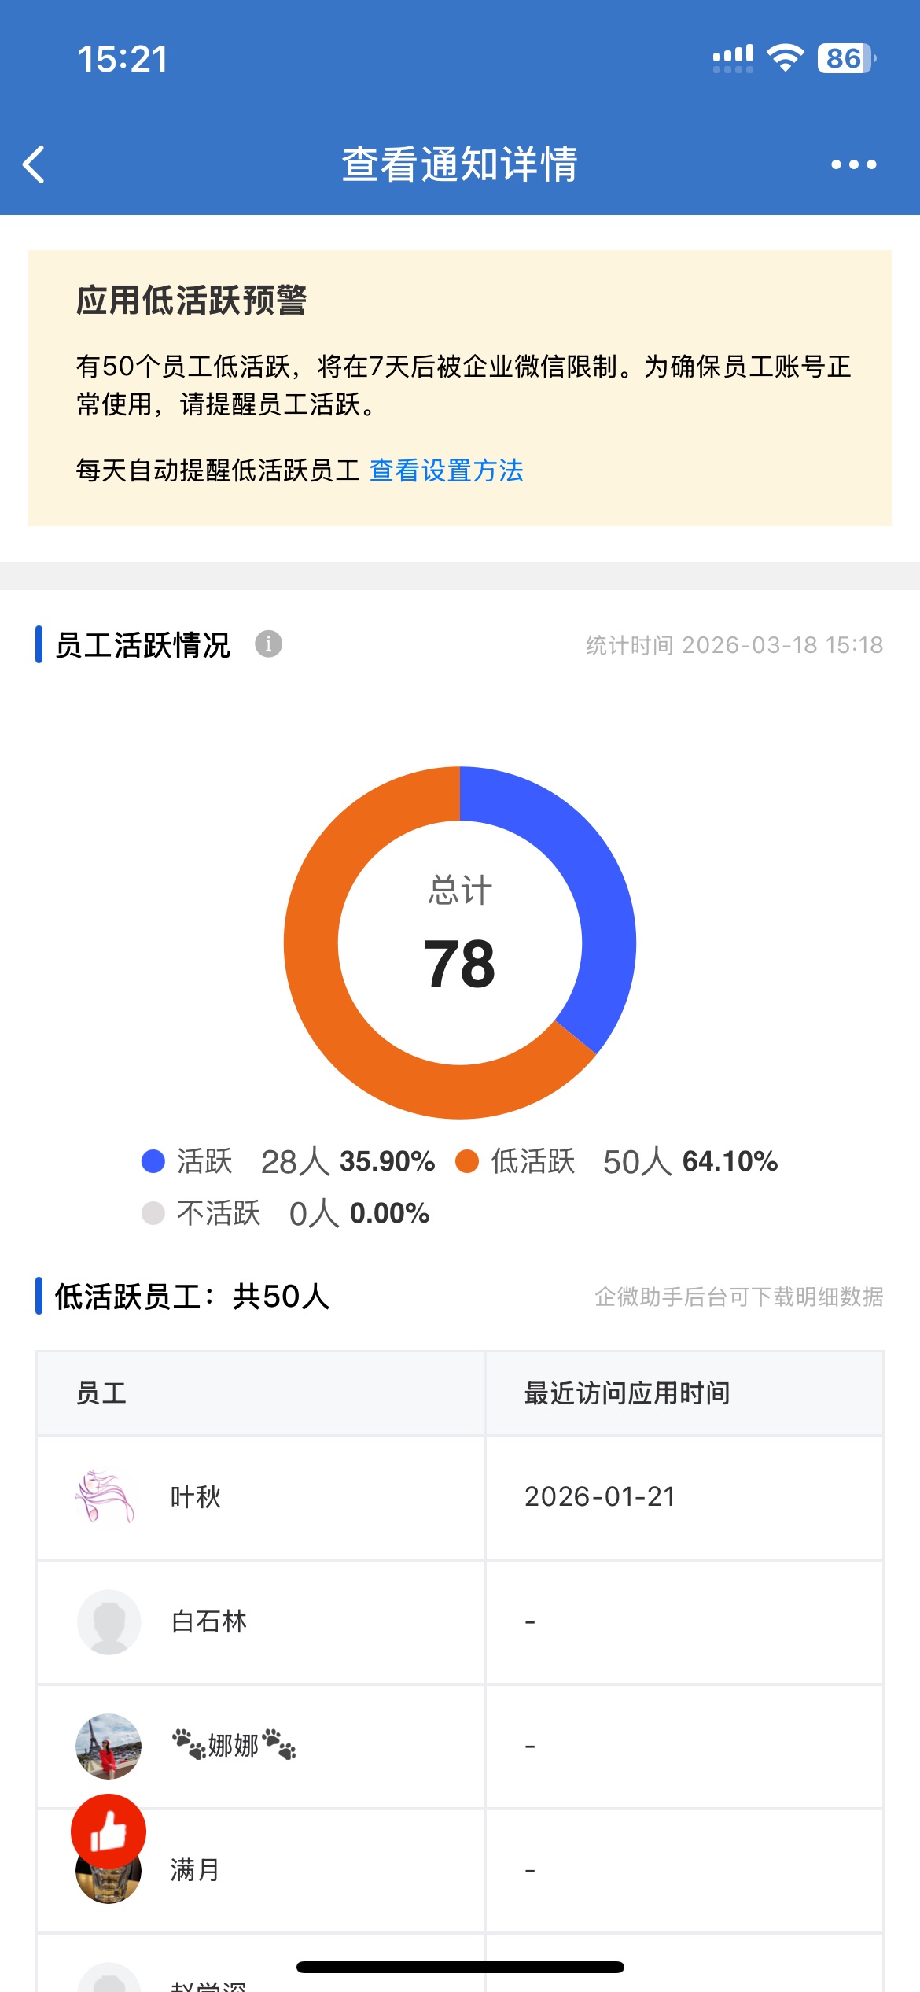Select the 叶秋 employee name
920x1992 pixels.
click(196, 1496)
